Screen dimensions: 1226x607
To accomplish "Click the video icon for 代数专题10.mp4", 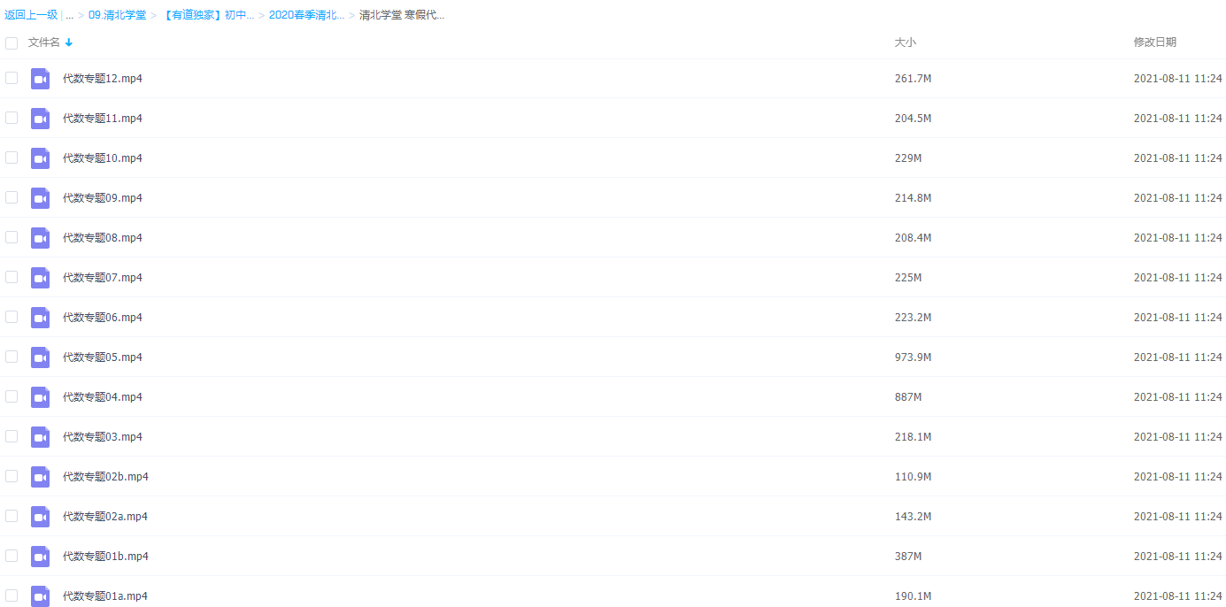I will click(40, 158).
